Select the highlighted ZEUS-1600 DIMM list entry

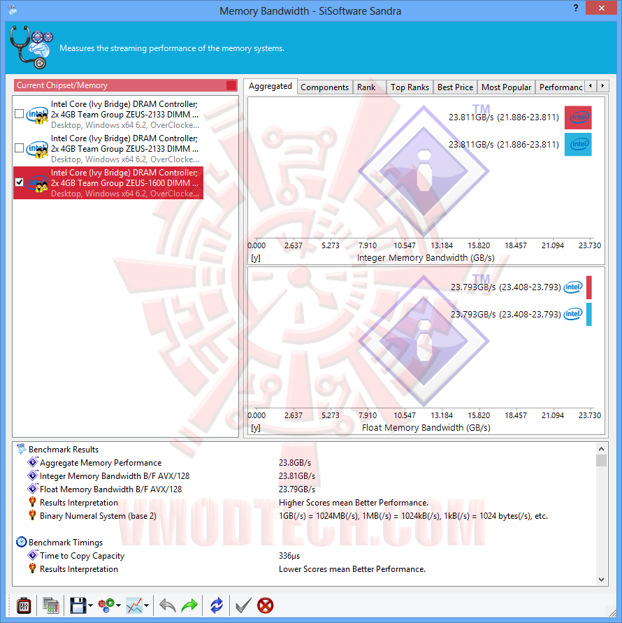click(108, 182)
